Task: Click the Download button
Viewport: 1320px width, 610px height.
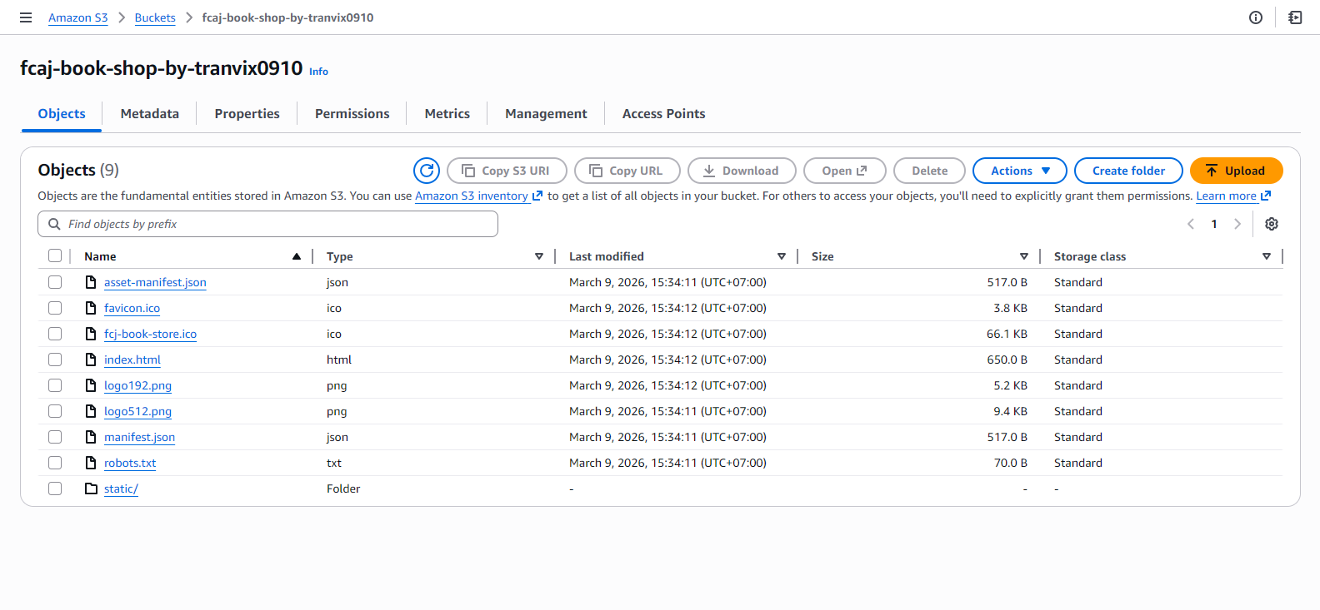Action: point(742,171)
